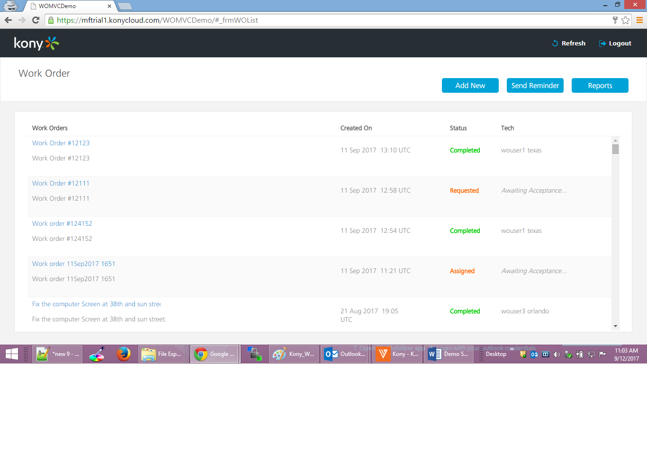Screen dimensions: 647x461
Task: Launch Firefox from the taskbar
Action: 124,354
